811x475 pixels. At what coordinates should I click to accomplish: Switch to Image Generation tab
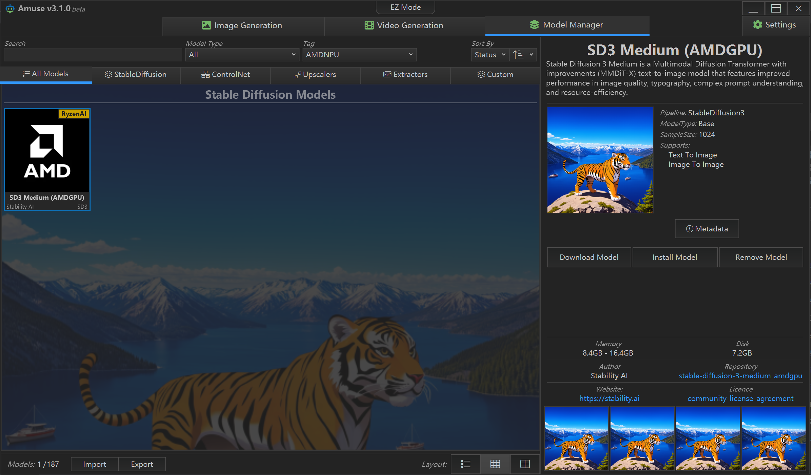coord(243,25)
